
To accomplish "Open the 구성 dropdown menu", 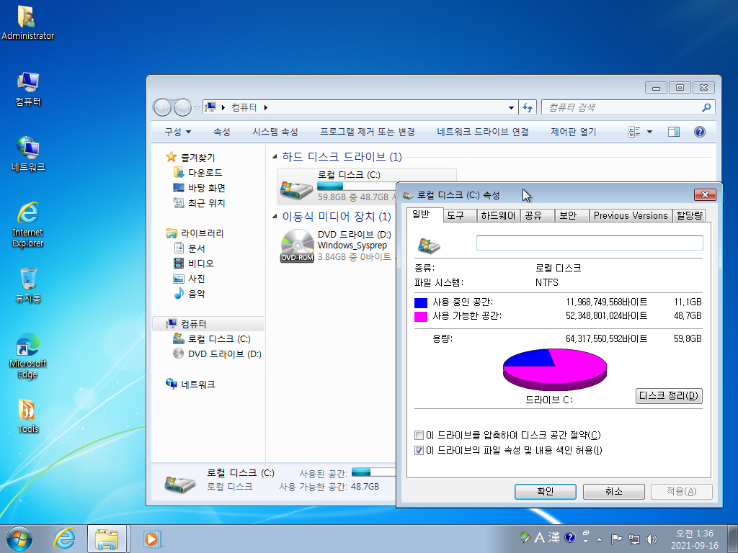I will 177,132.
